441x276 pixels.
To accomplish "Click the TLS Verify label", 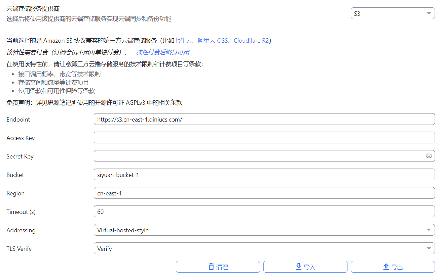I will pyautogui.click(x=19, y=249).
